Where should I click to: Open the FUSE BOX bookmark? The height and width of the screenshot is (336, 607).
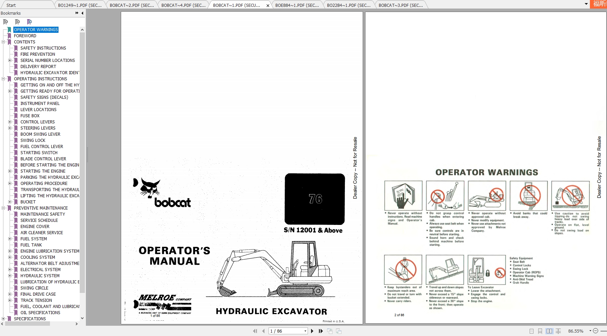pos(30,116)
